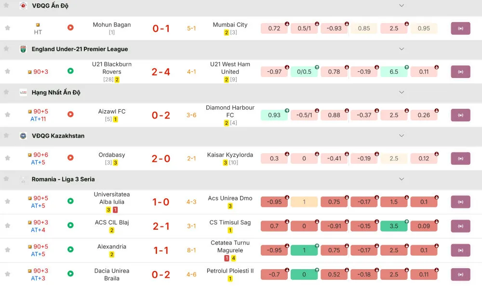The image size is (482, 286).
Task: Click green play icon beside ACS CIL Blaj
Action: click(x=70, y=225)
